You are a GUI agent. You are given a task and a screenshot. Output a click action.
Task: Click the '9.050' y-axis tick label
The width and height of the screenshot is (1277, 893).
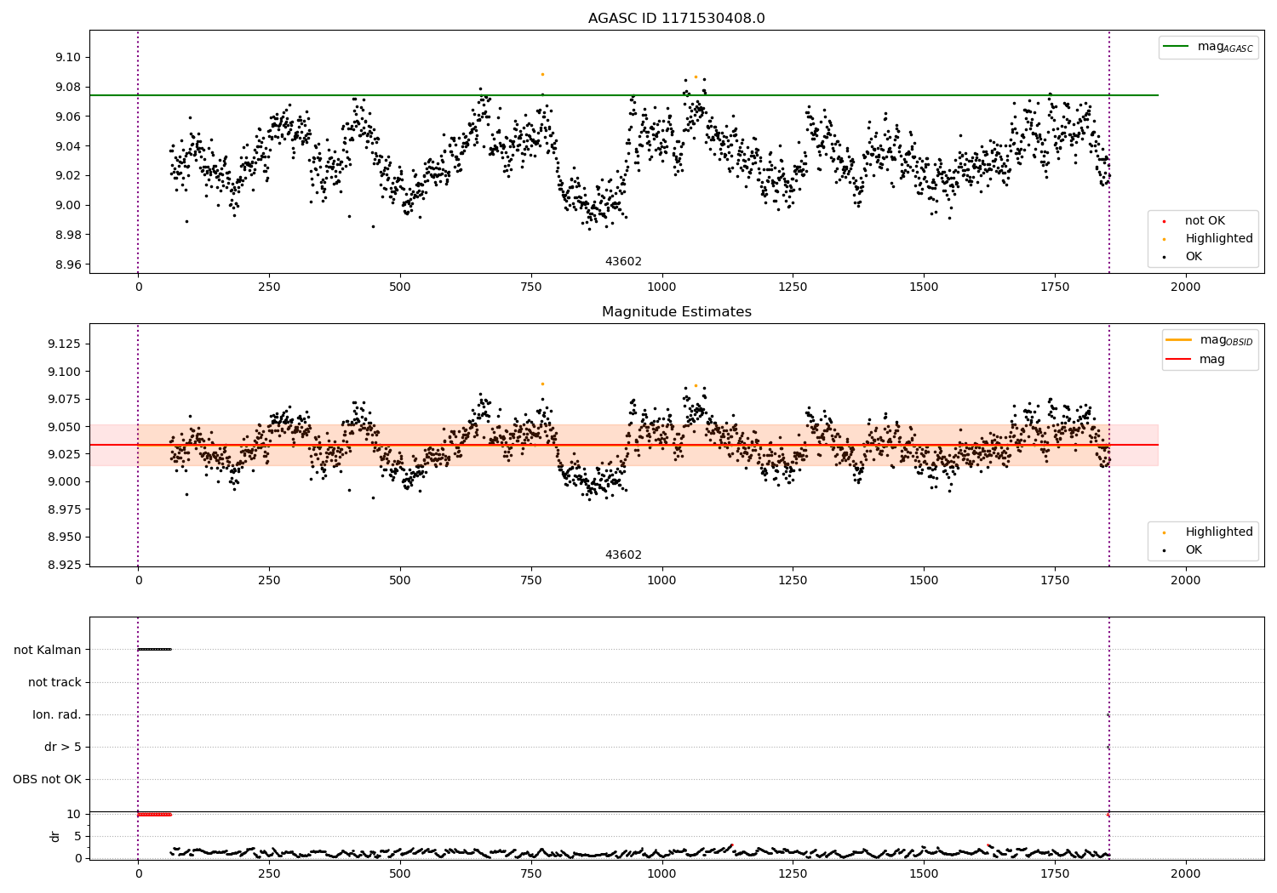[65, 427]
